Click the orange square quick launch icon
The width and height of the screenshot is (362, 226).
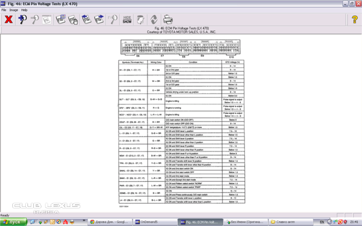(x=52, y=222)
